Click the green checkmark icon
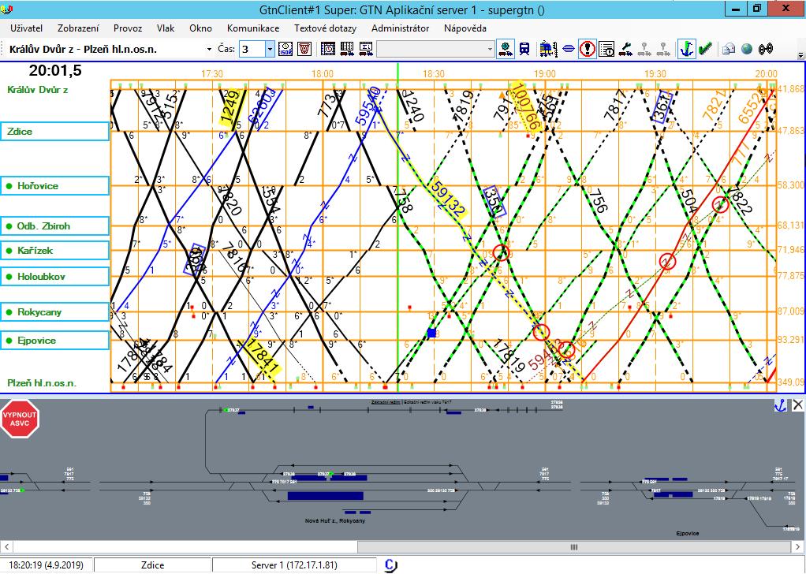Image resolution: width=806 pixels, height=574 pixels. [x=705, y=49]
